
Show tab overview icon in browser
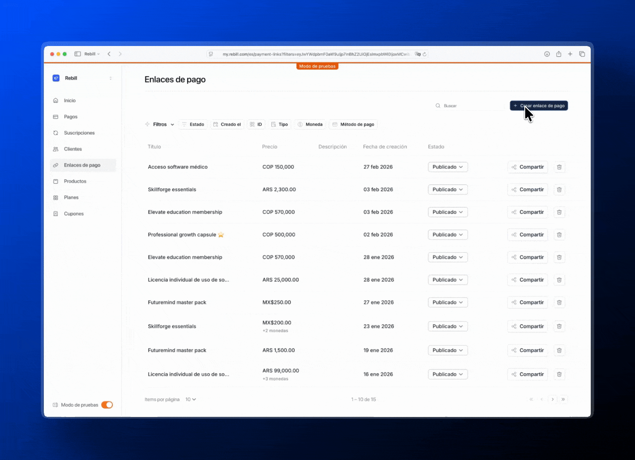[x=582, y=54]
